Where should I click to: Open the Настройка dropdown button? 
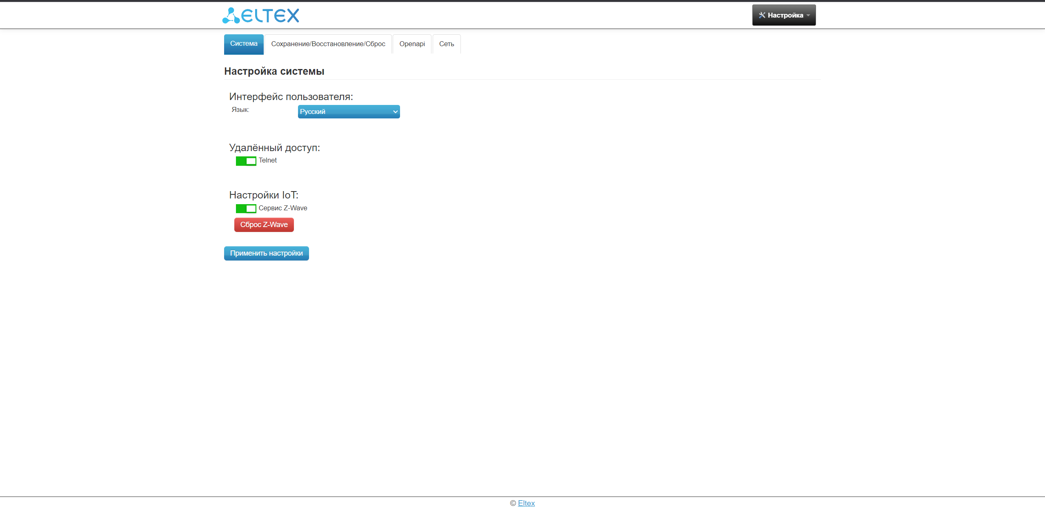pyautogui.click(x=785, y=15)
